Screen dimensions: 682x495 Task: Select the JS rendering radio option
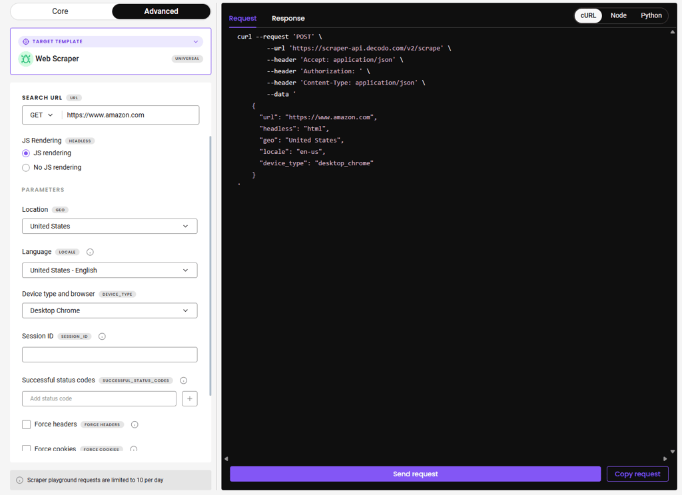(x=26, y=153)
